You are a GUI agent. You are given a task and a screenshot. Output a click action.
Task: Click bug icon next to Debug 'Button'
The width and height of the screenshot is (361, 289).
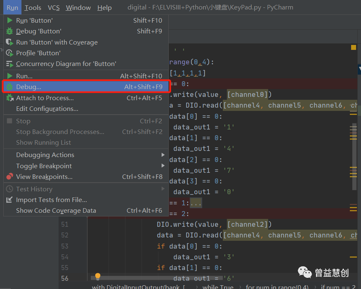[9, 31]
